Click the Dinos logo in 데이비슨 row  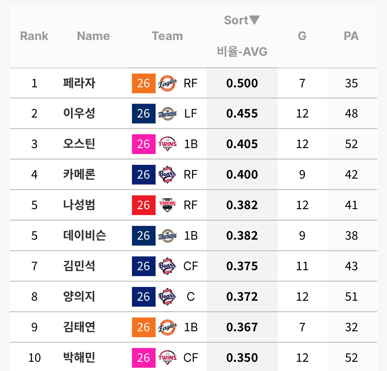(x=167, y=236)
